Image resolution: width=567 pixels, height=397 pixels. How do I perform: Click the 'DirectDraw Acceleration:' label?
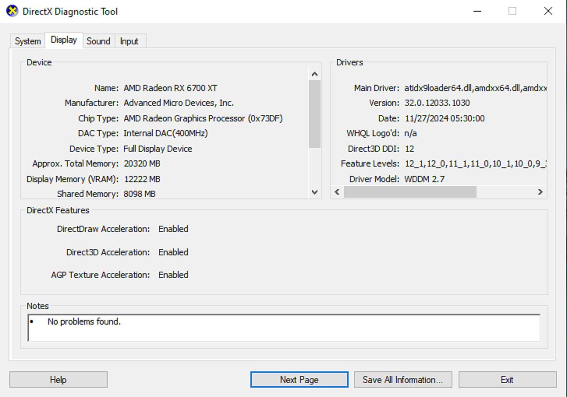coord(103,229)
